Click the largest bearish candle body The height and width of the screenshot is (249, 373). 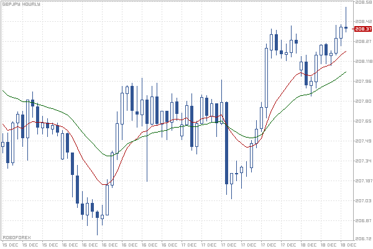tap(226, 143)
